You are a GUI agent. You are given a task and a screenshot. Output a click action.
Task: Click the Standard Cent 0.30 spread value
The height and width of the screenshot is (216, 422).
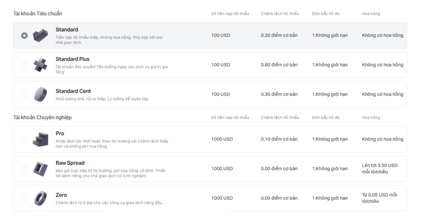click(x=279, y=94)
